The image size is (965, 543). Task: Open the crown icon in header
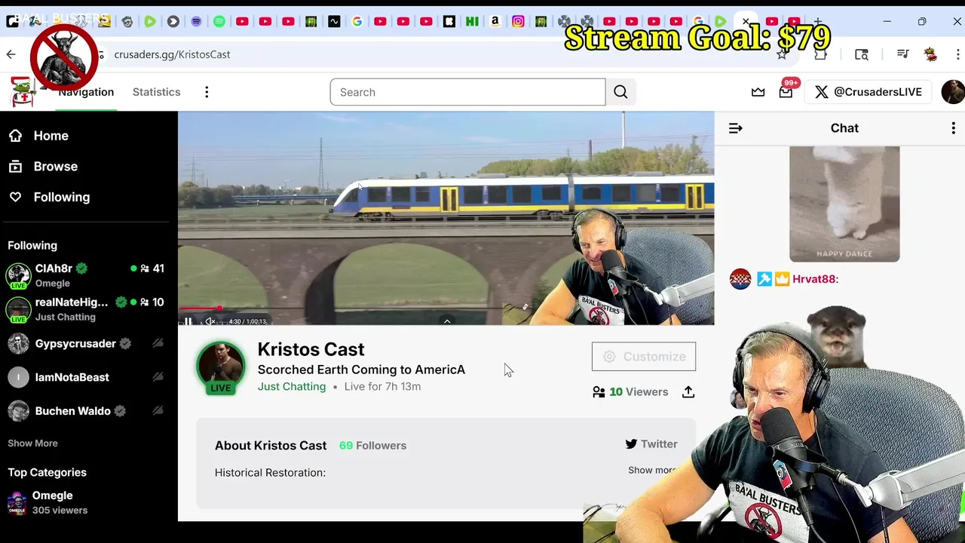(x=758, y=92)
